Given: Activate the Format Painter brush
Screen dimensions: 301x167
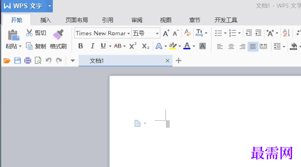Looking at the screenshot, I should (58, 34).
